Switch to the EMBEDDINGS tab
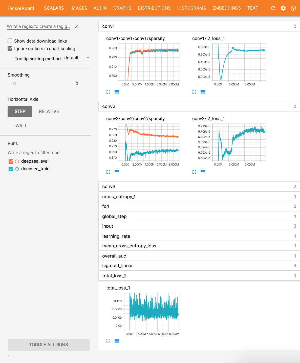The width and height of the screenshot is (300, 363). point(227,8)
